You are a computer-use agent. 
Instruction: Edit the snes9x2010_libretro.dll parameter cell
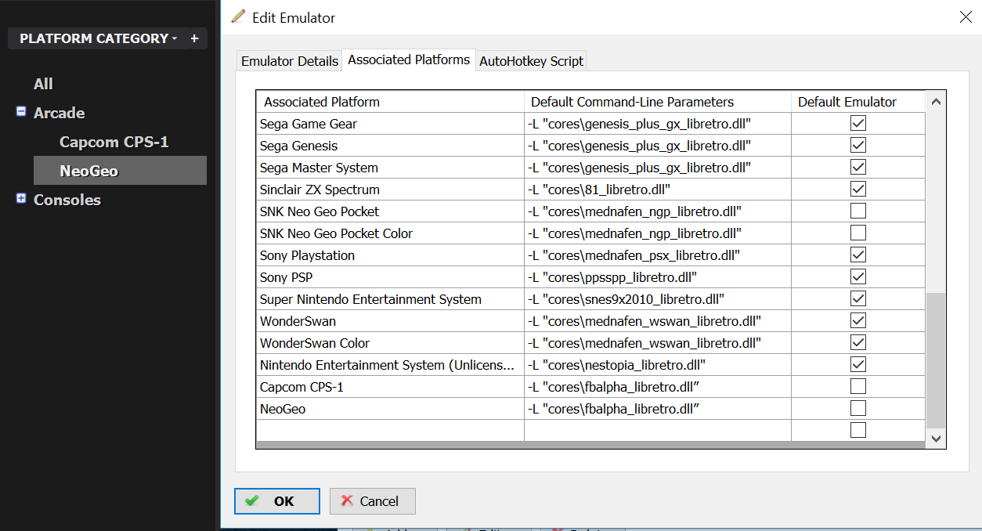[658, 298]
